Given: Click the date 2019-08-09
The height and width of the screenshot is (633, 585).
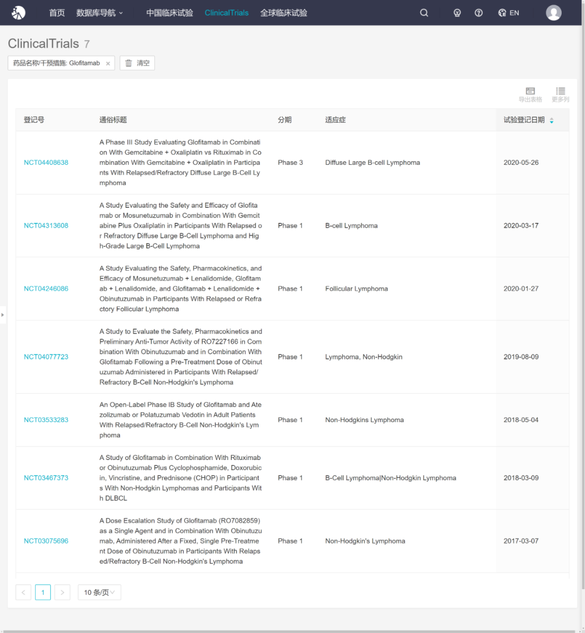Looking at the screenshot, I should pyautogui.click(x=521, y=357).
